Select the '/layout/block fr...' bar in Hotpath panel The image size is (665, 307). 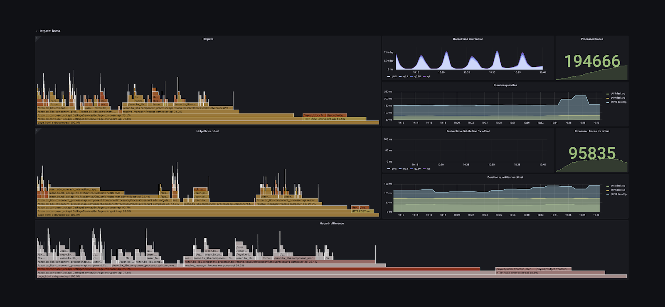click(314, 115)
